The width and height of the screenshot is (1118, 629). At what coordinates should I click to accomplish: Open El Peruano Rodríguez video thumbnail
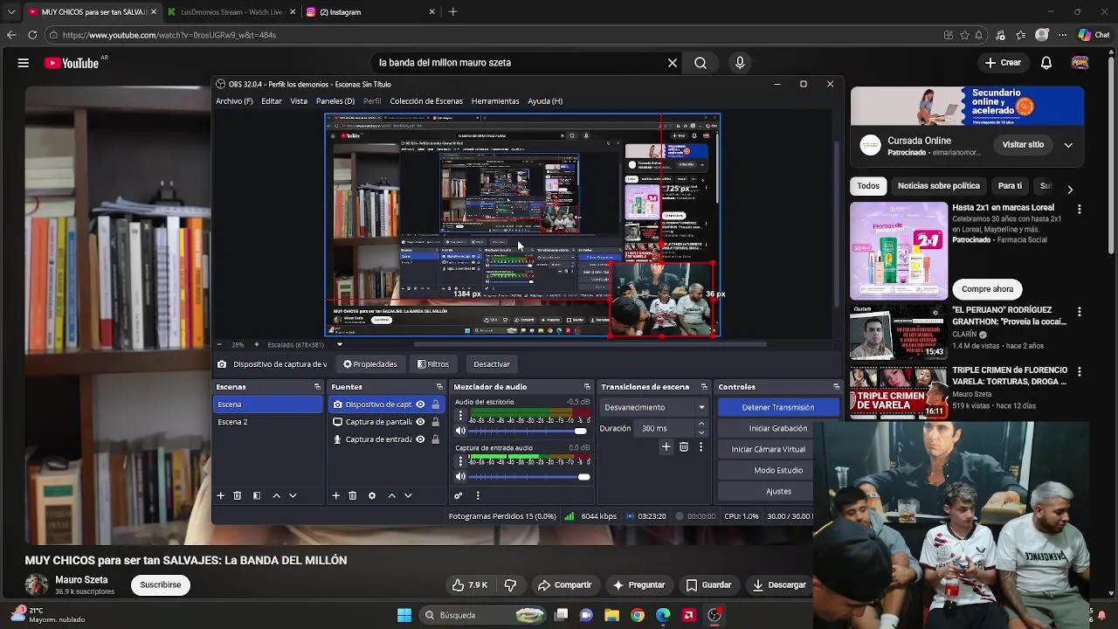tap(899, 332)
